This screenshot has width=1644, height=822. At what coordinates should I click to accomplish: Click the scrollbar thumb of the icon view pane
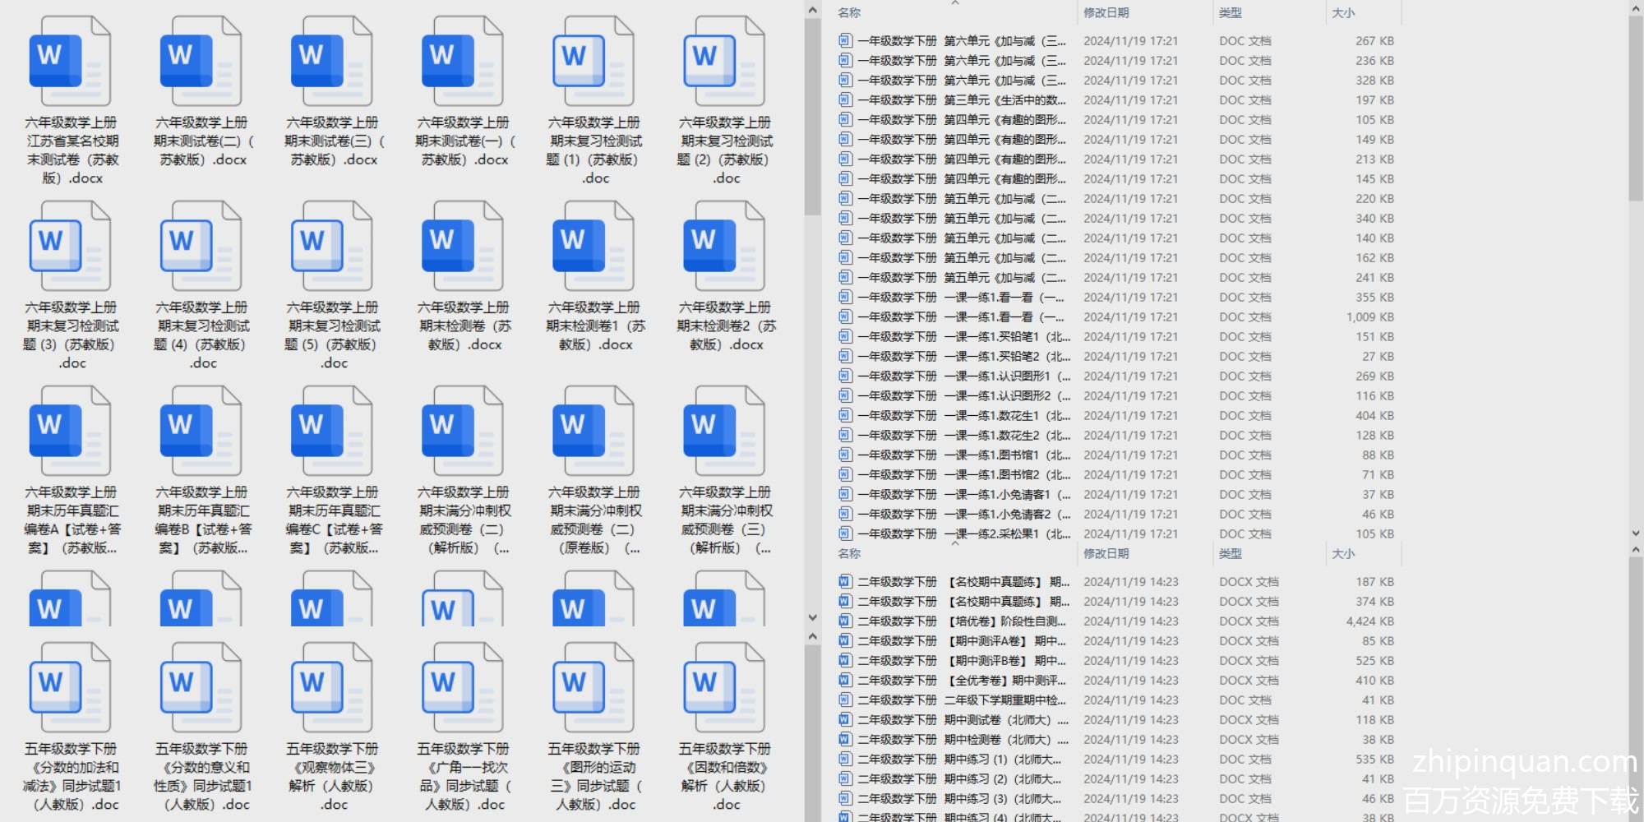(812, 115)
